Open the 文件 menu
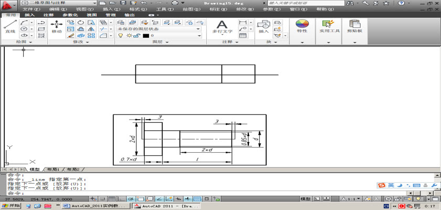This screenshot has width=441, height=210. 31,9
